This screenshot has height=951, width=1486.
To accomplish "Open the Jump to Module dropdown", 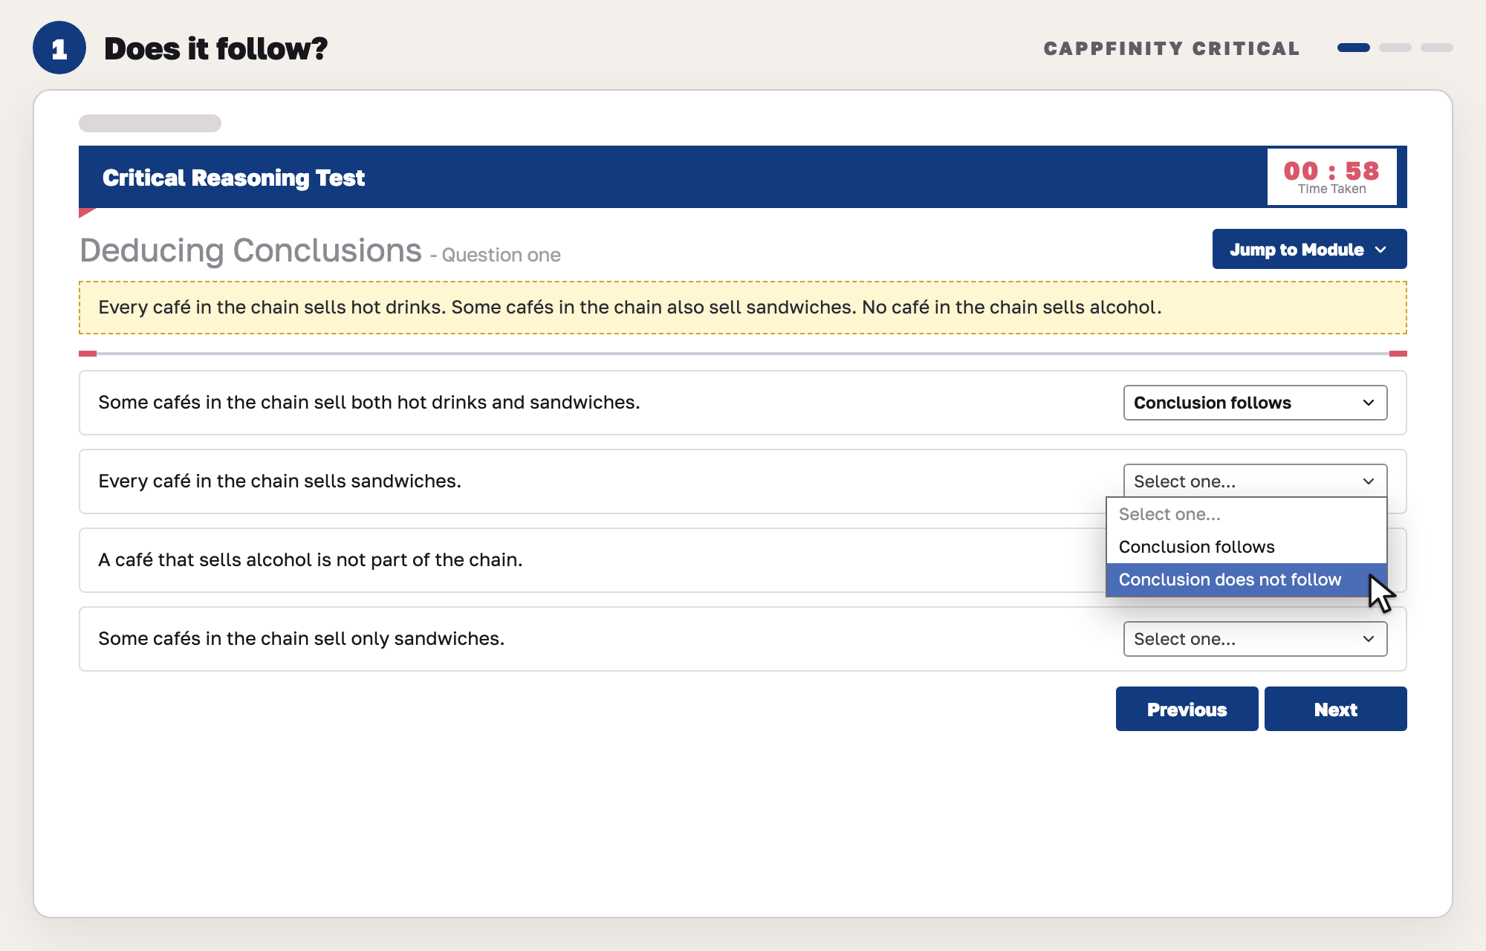I will (1309, 249).
